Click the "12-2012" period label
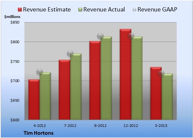The image size is (193, 138). [131, 126]
